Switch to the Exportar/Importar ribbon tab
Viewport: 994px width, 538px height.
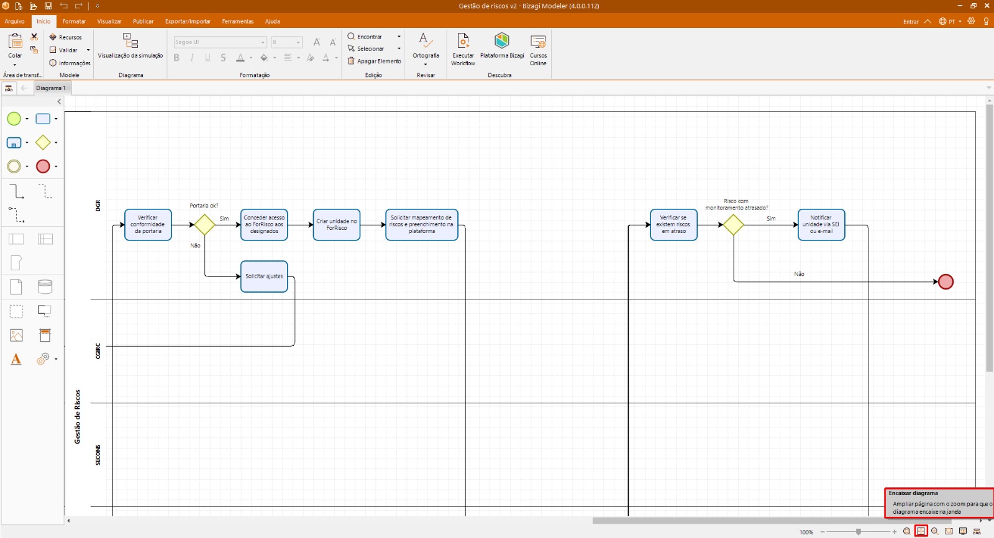coord(188,21)
